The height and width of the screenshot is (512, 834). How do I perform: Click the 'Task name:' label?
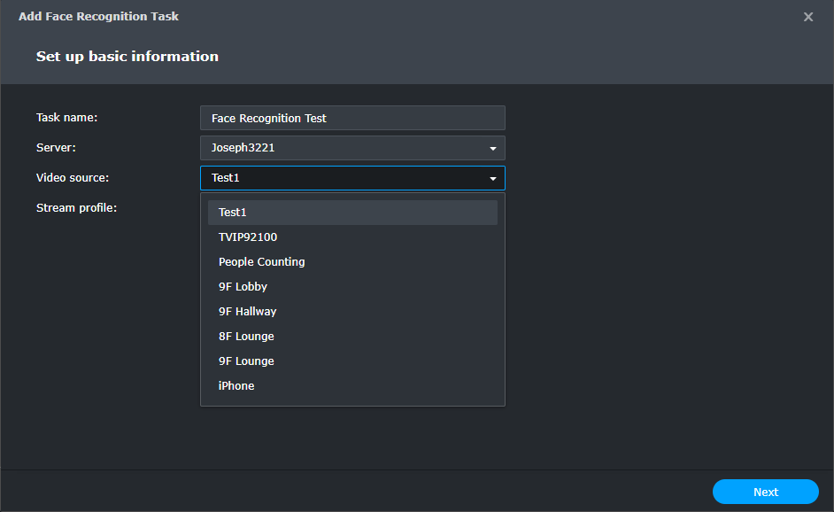click(x=66, y=118)
